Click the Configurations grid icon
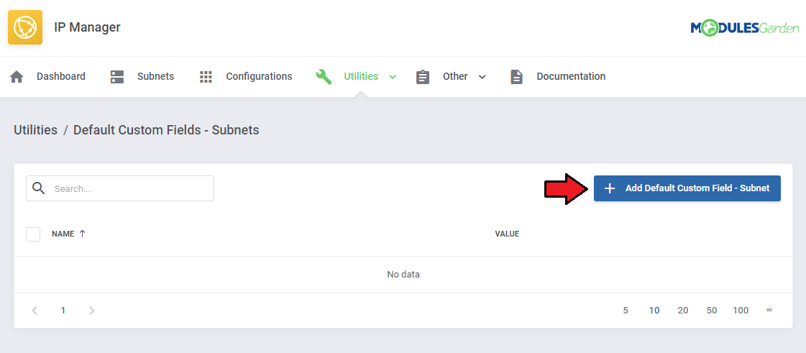The width and height of the screenshot is (806, 353). 206,76
